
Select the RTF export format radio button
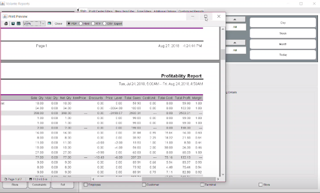coord(93,23)
